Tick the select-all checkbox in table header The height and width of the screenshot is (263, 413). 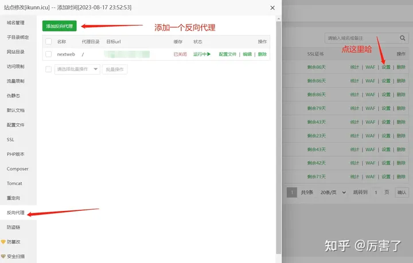(48, 42)
